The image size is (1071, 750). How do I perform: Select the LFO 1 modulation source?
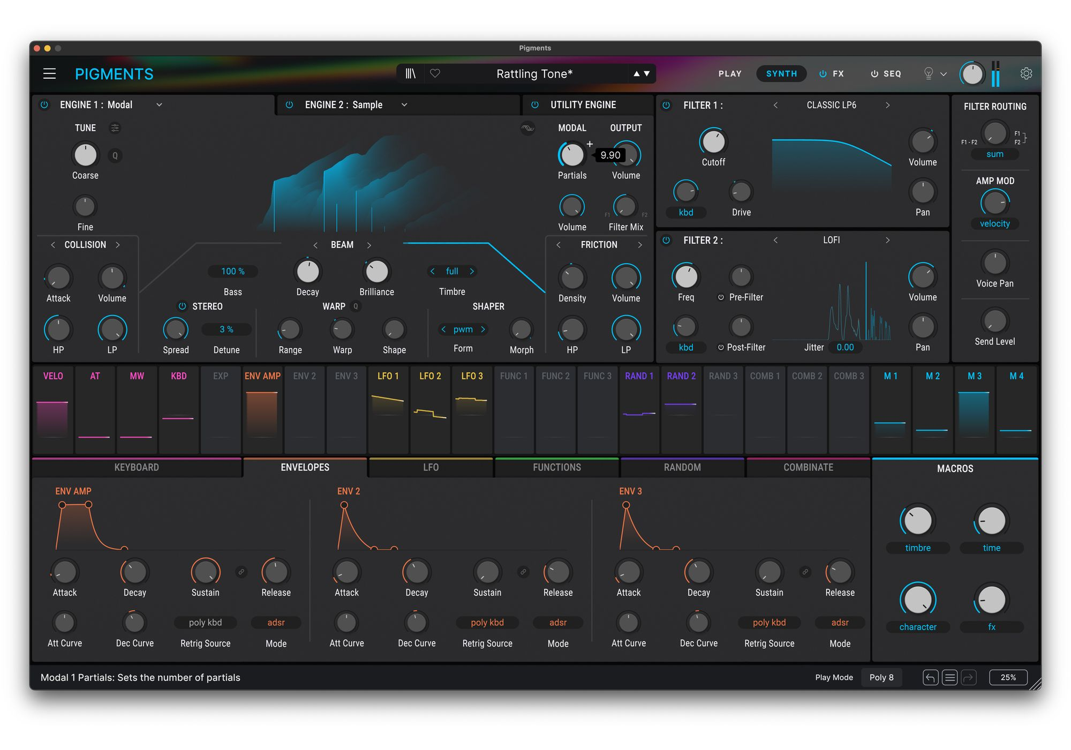388,410
